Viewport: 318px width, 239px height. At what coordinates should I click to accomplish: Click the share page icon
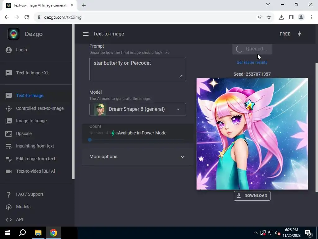tap(259, 17)
